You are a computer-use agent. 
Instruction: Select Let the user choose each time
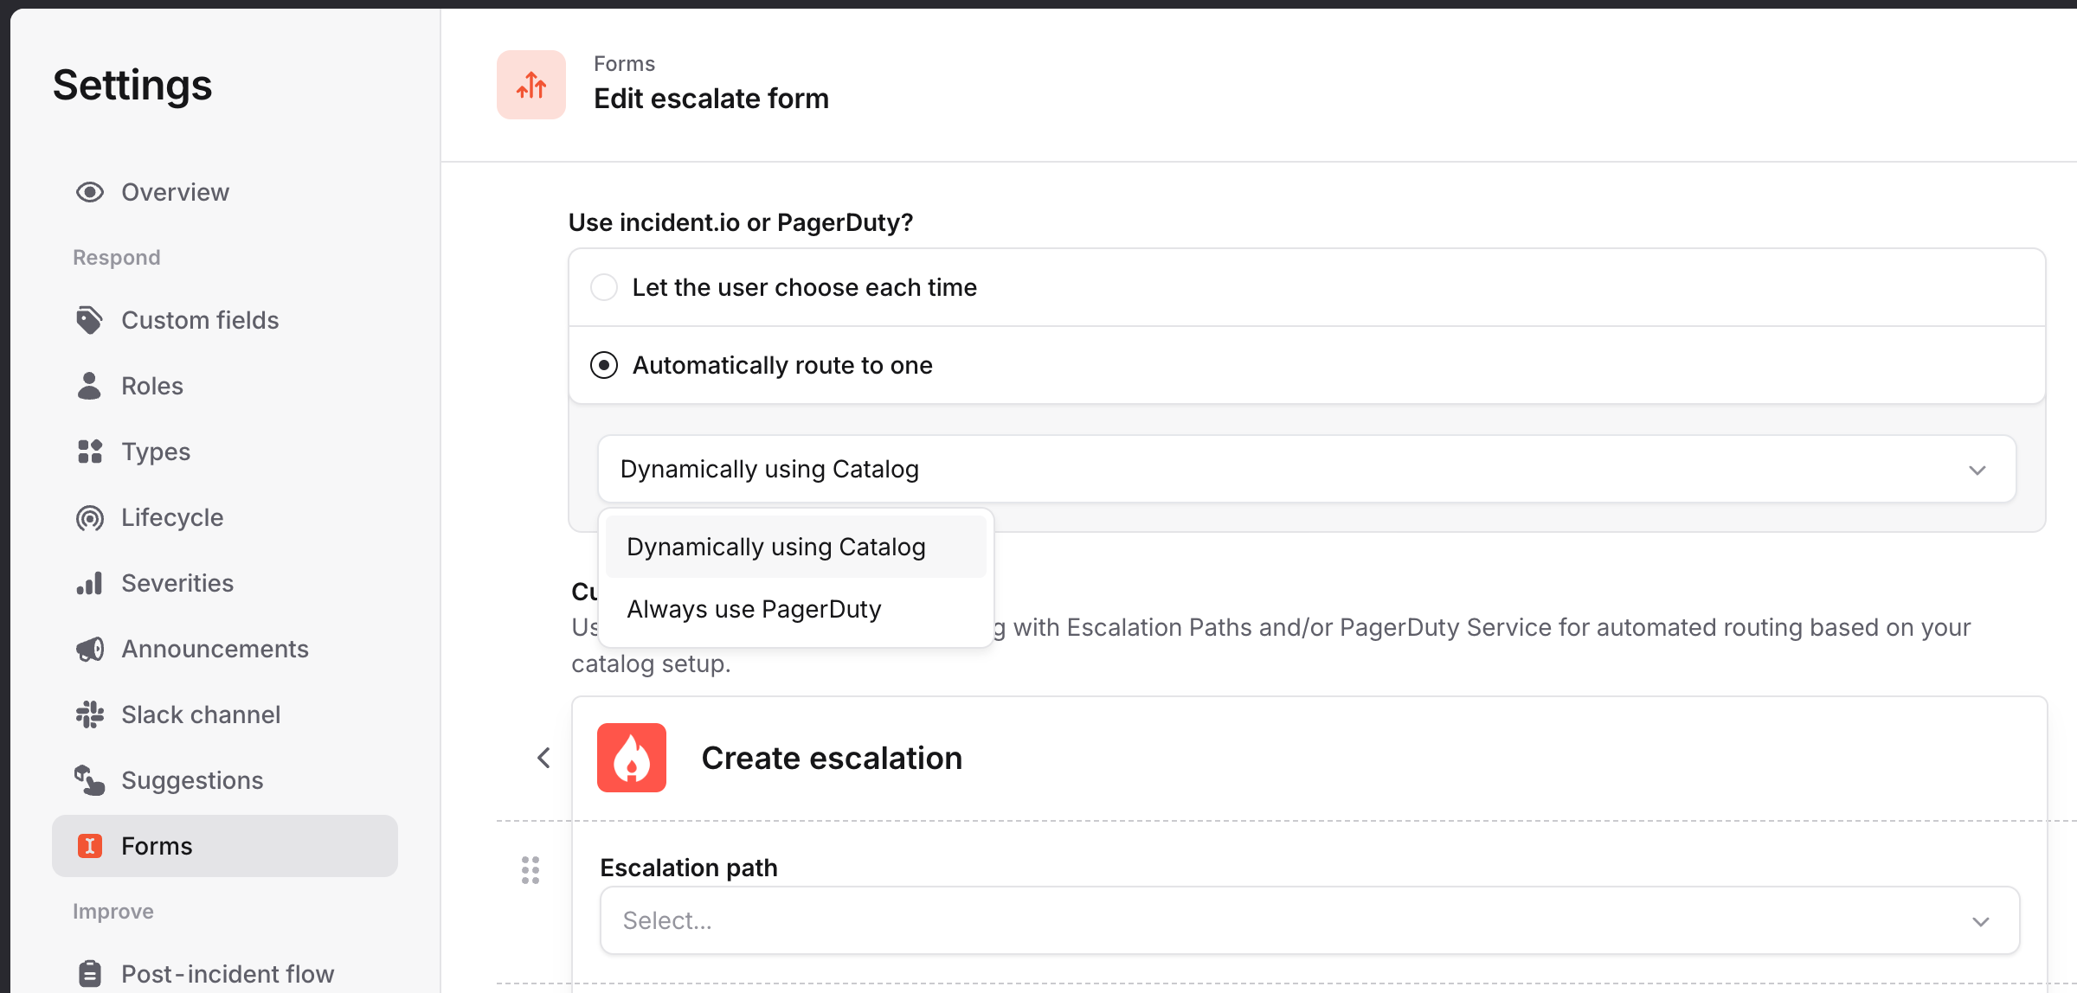coord(604,287)
